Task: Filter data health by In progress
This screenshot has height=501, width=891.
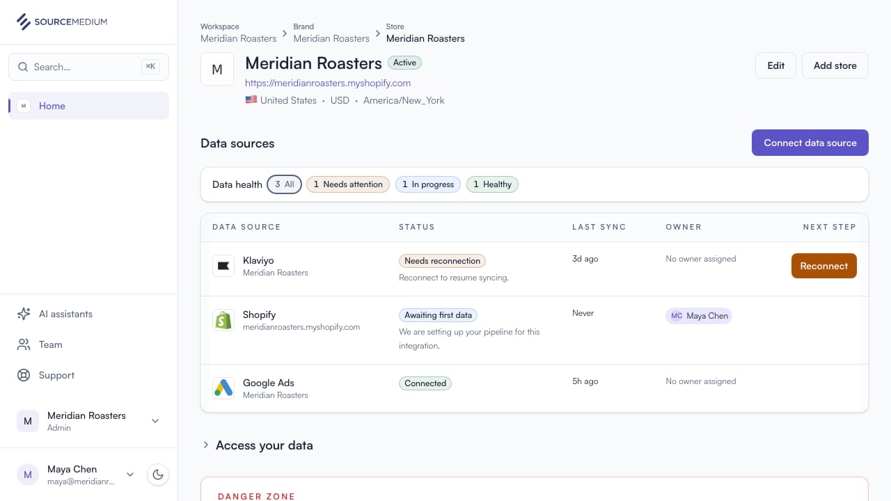Action: tap(428, 184)
